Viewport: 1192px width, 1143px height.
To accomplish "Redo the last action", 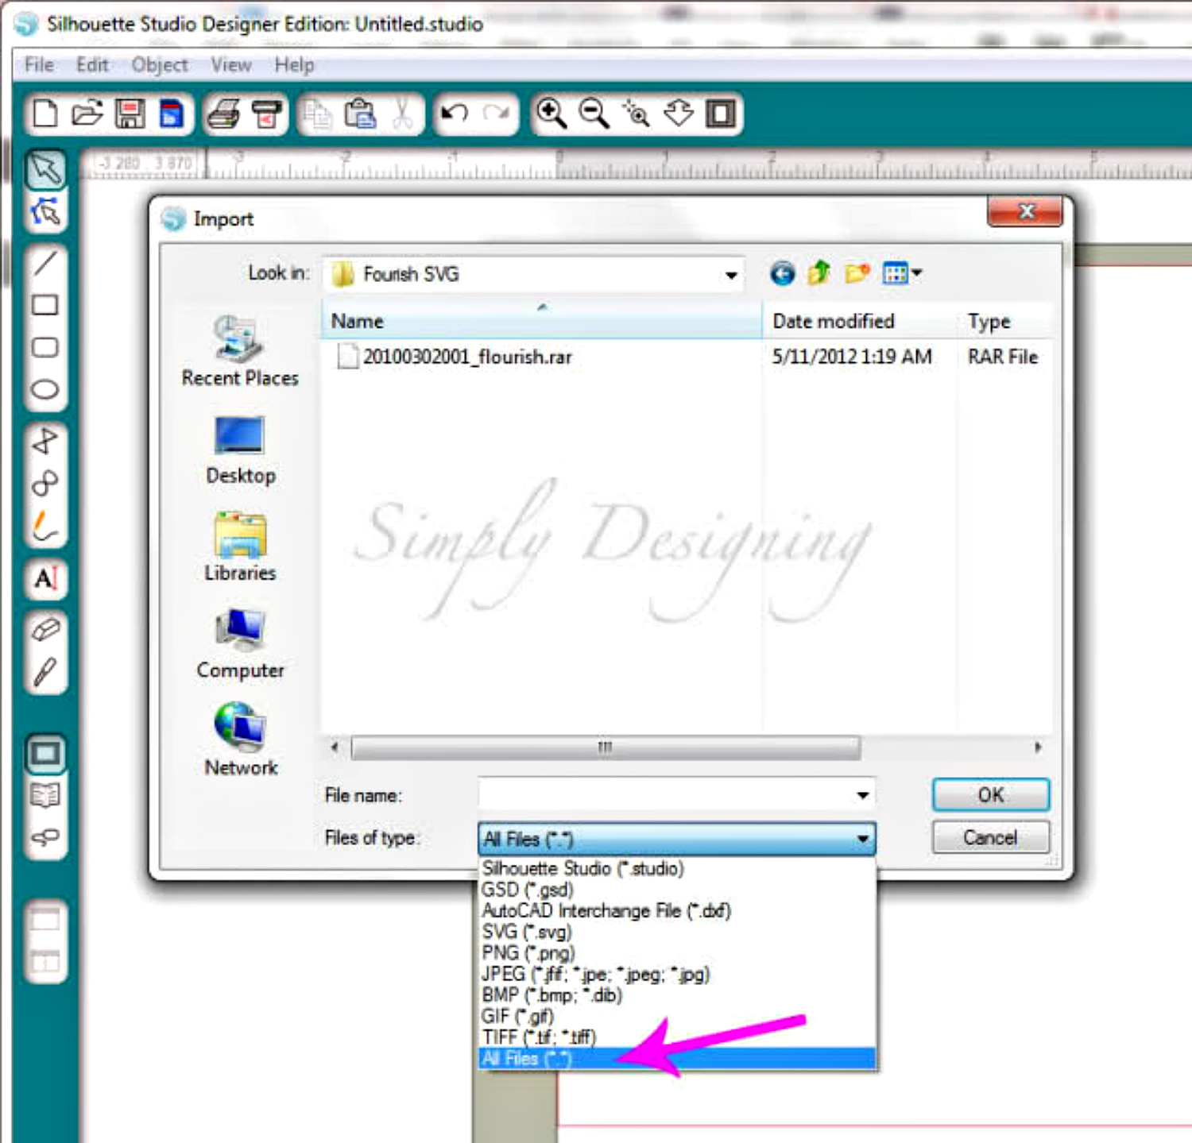I will [x=497, y=114].
